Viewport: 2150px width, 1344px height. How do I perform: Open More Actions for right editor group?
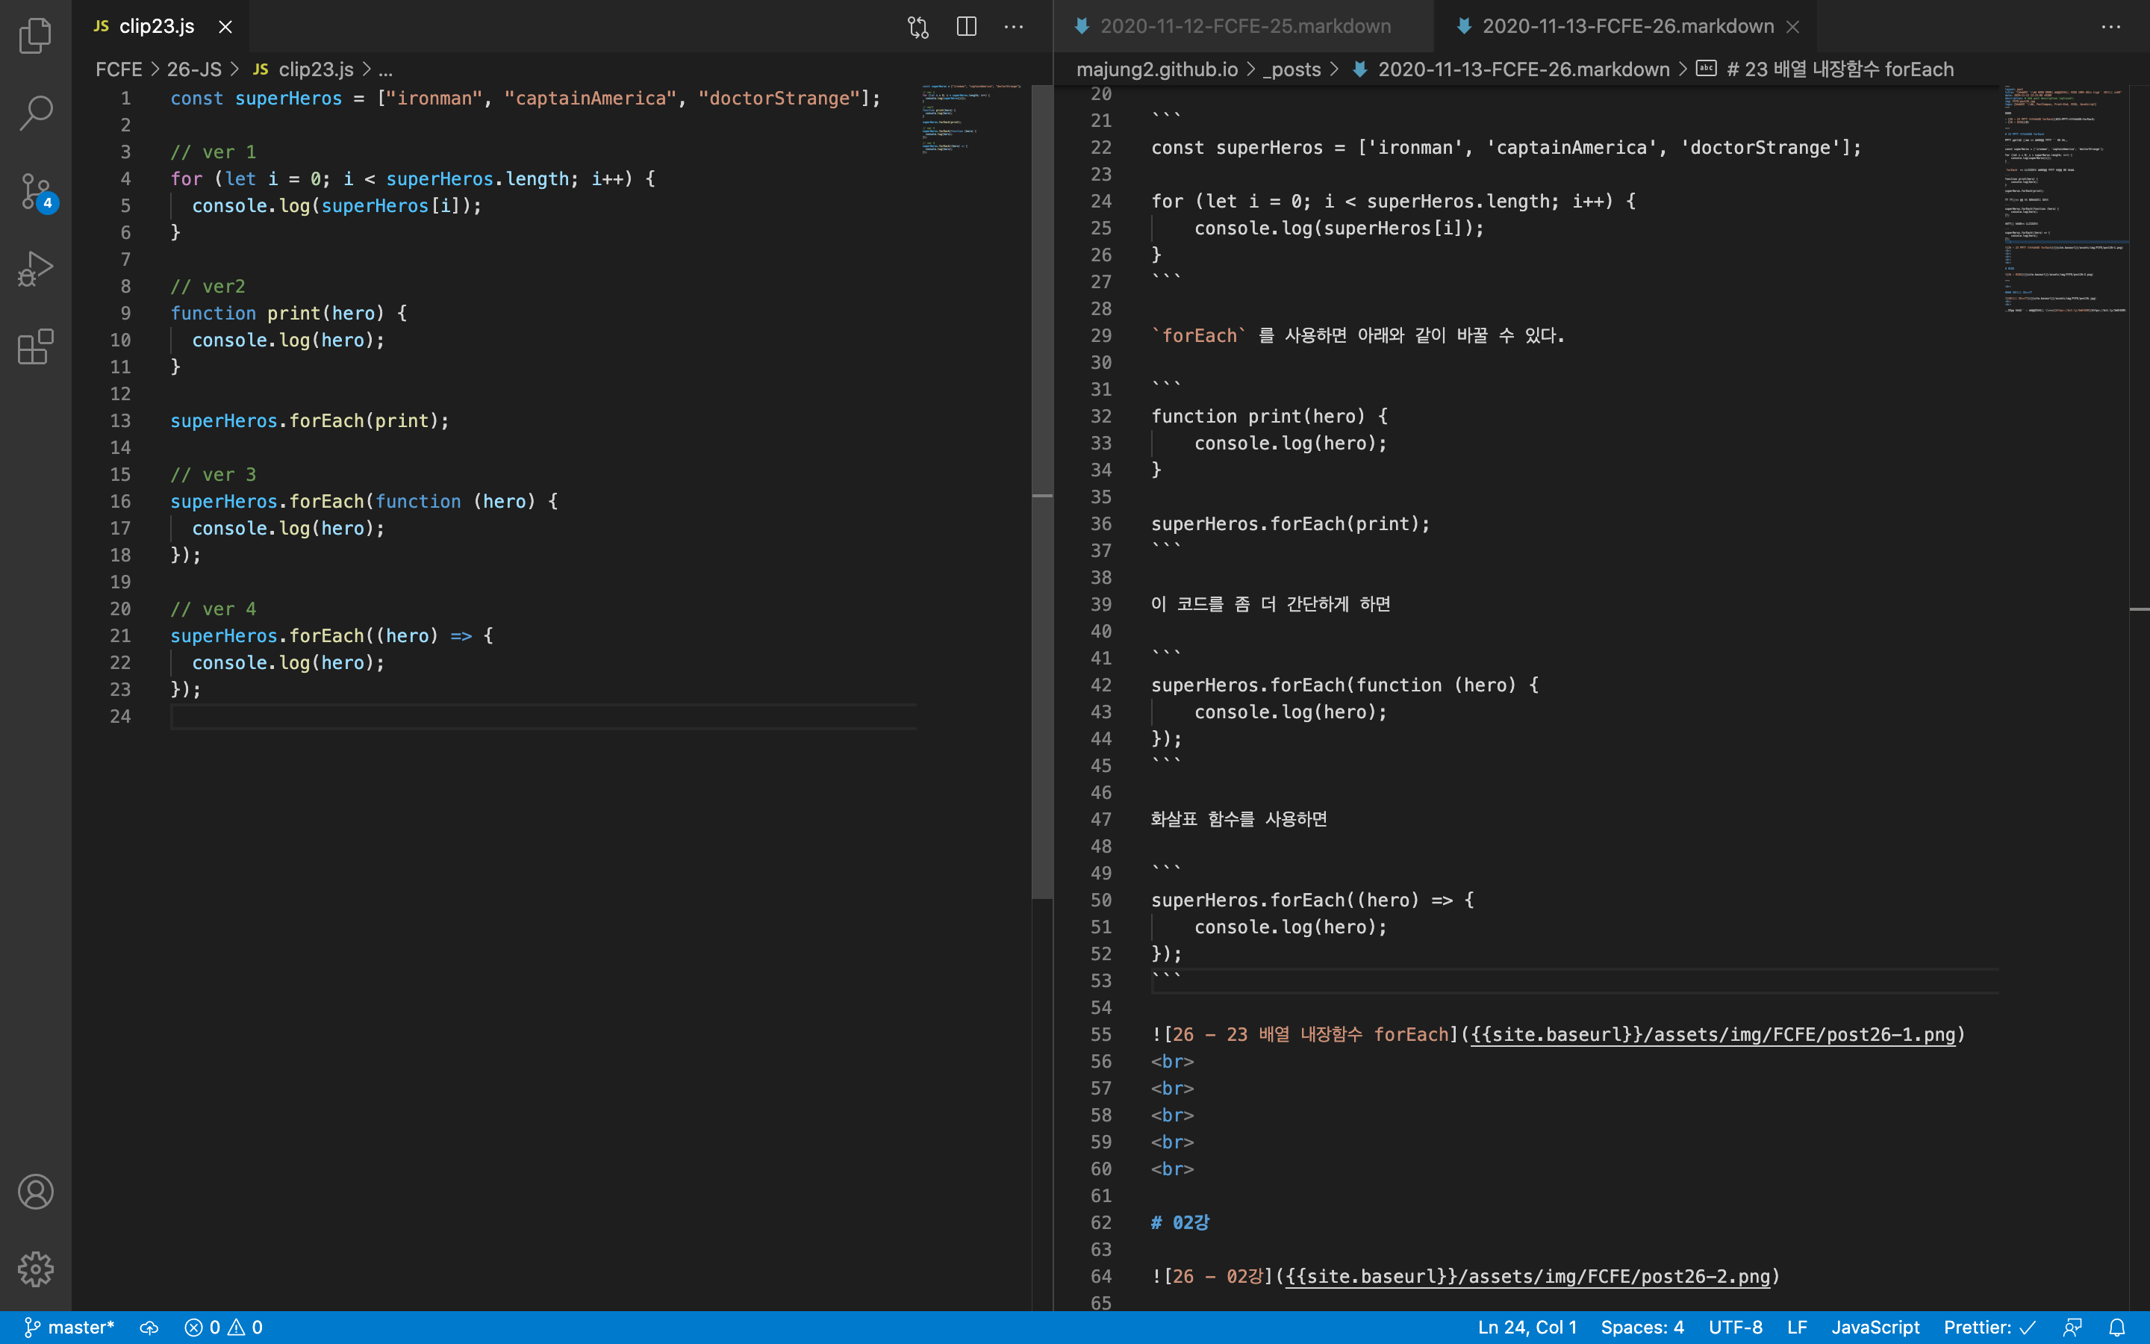[x=2111, y=27]
